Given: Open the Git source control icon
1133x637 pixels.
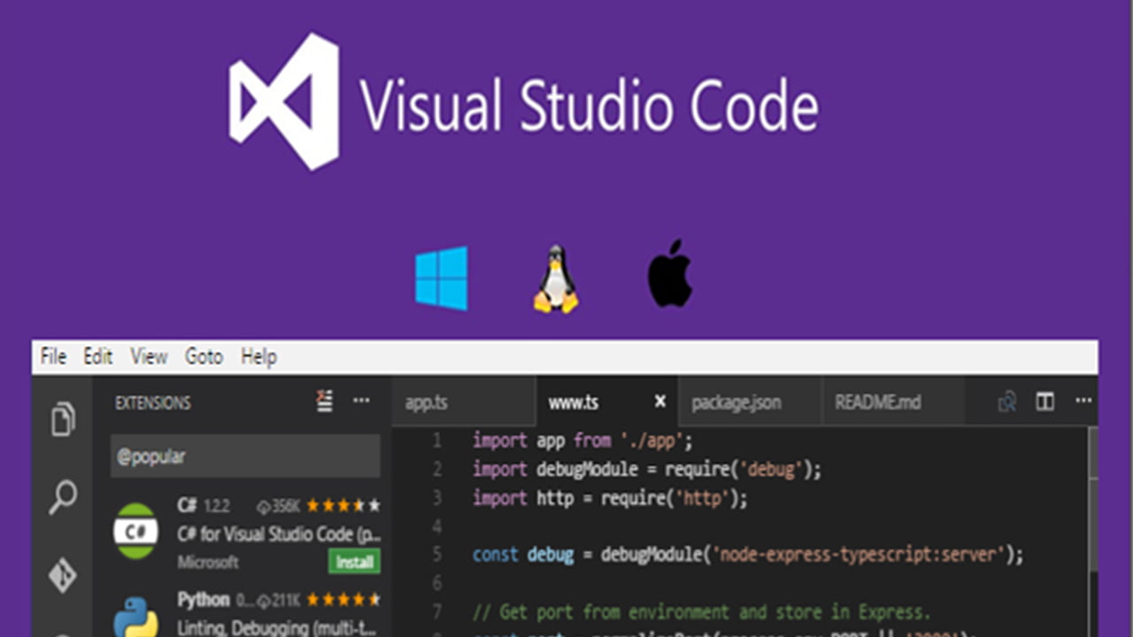Looking at the screenshot, I should point(62,575).
